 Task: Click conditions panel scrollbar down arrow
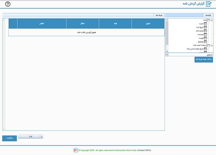(4, 129)
